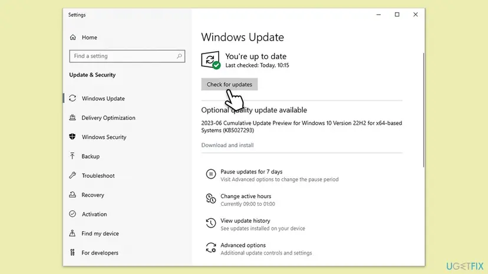Click the 'Currently 09:00 to 01:00' text

248,204
